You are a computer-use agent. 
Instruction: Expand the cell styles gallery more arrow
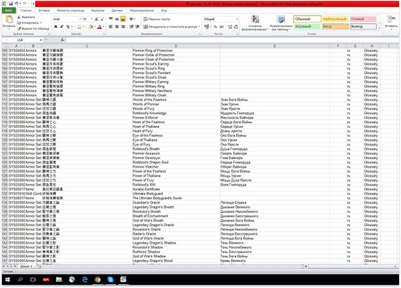click(x=380, y=28)
